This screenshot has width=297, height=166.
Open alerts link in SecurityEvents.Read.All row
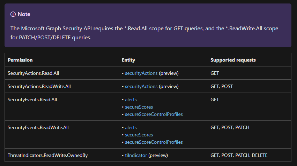tap(131, 100)
